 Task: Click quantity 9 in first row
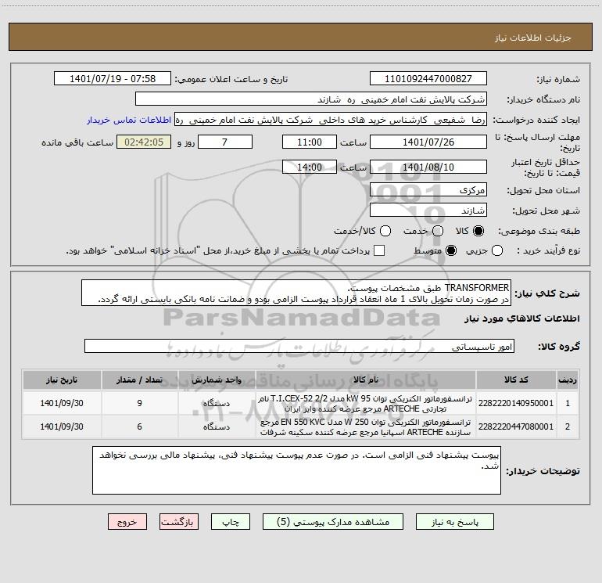point(139,403)
